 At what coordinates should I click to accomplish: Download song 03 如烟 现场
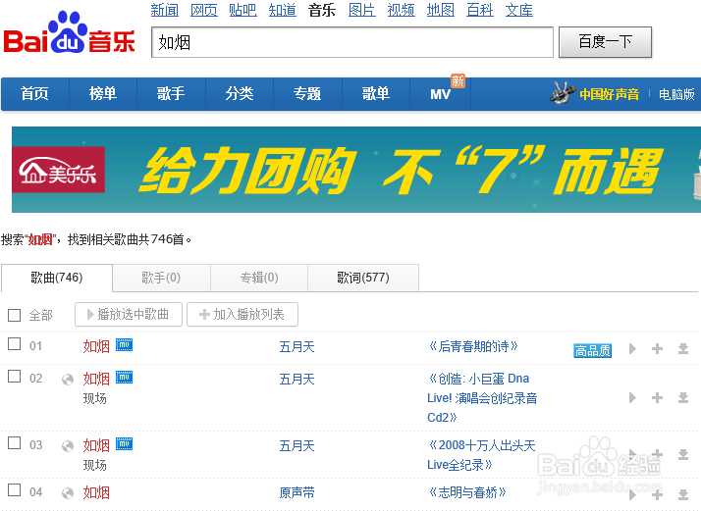[683, 455]
